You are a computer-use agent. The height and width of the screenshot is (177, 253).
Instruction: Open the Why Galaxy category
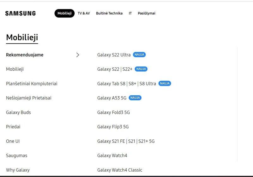tap(18, 170)
